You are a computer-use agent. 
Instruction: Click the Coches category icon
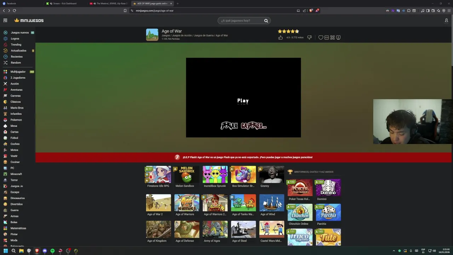(5, 144)
